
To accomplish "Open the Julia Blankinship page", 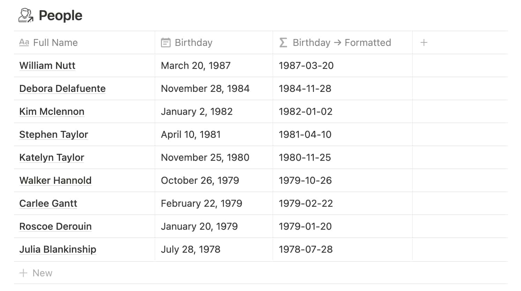I will tap(58, 249).
